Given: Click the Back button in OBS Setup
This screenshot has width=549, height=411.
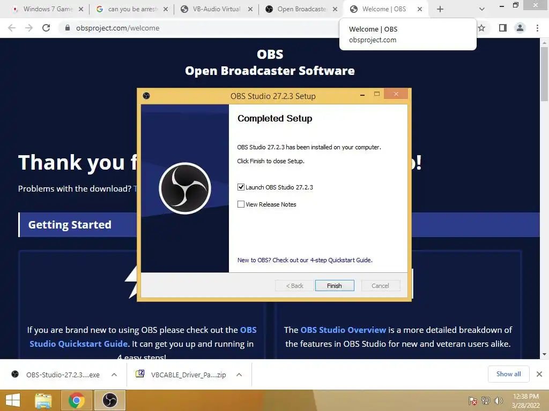Looking at the screenshot, I should (294, 286).
